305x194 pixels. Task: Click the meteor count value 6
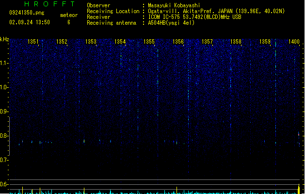pos(69,22)
